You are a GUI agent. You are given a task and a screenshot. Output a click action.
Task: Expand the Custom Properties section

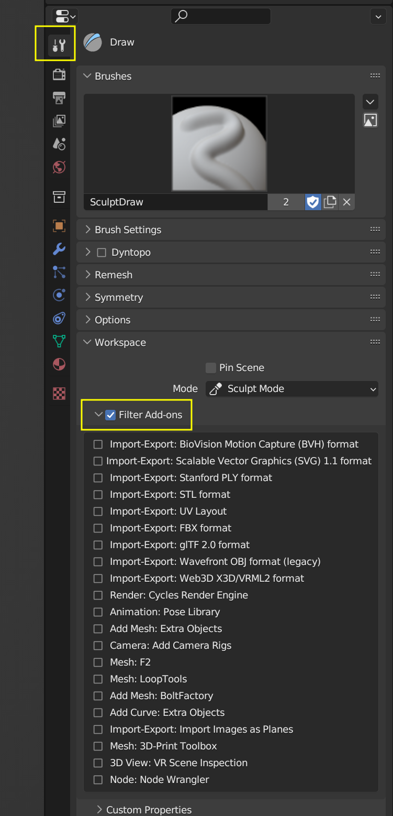(149, 810)
